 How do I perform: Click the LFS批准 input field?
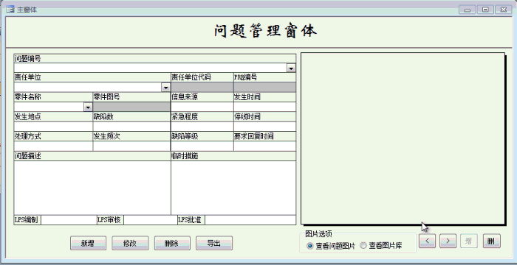(250, 220)
